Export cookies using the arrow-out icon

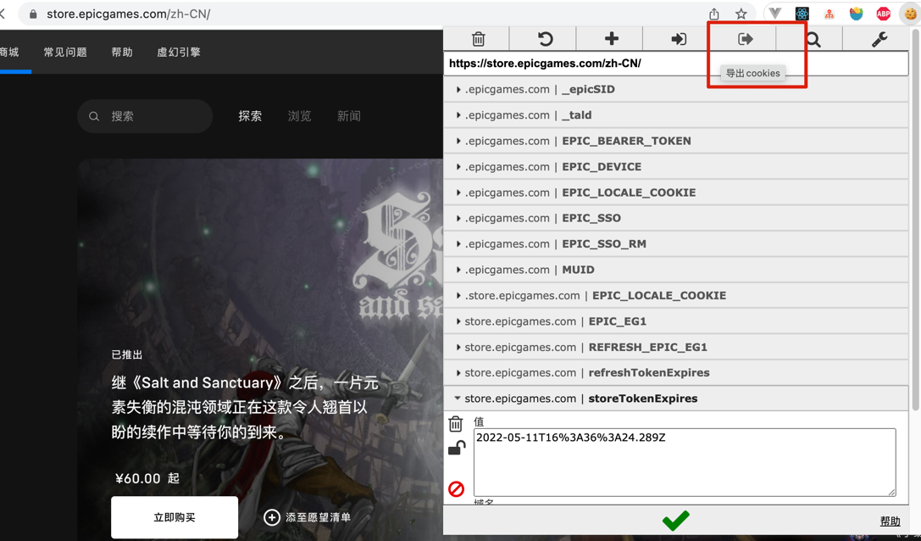[745, 39]
